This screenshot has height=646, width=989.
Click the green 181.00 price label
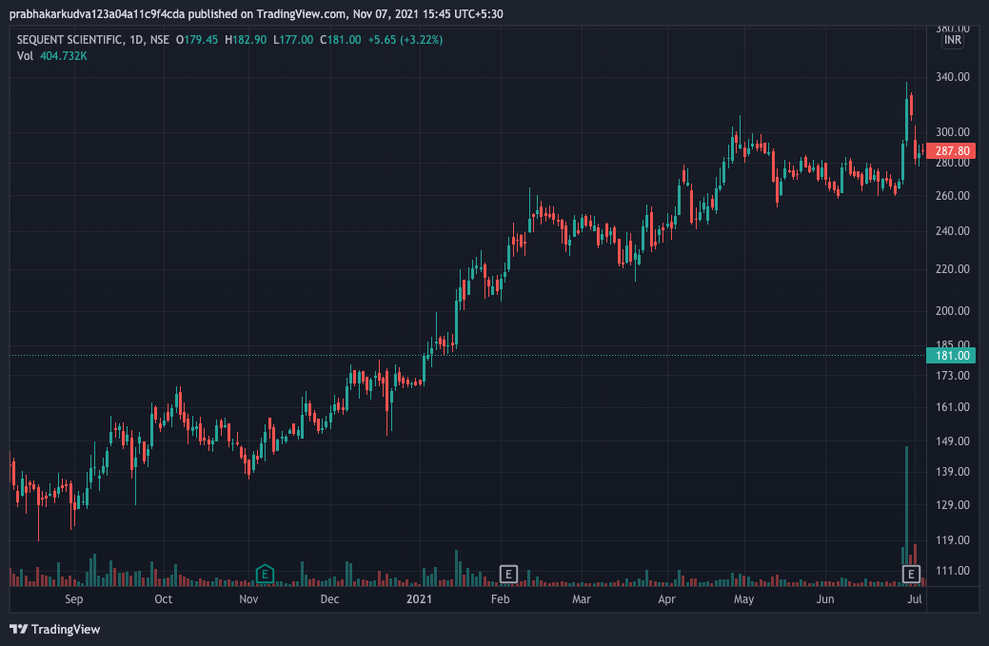point(951,356)
